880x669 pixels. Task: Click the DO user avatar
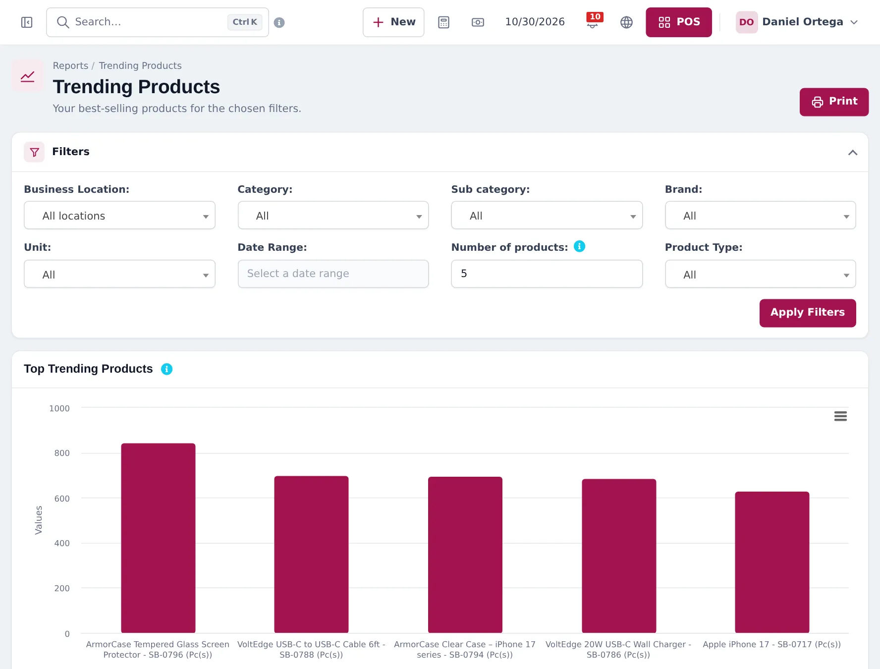pos(746,22)
